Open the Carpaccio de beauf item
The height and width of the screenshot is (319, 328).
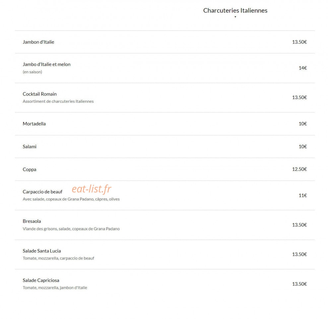pos(42,192)
